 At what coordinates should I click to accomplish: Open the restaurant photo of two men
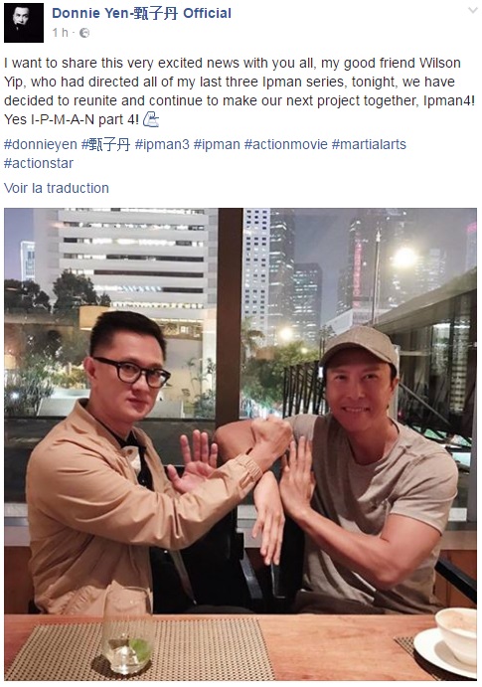(x=241, y=444)
